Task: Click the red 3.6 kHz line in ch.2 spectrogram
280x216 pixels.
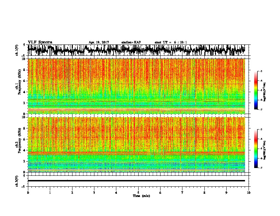Action: [136, 152]
